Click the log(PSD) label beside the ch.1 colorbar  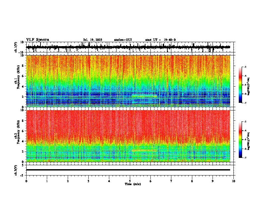tap(249, 86)
